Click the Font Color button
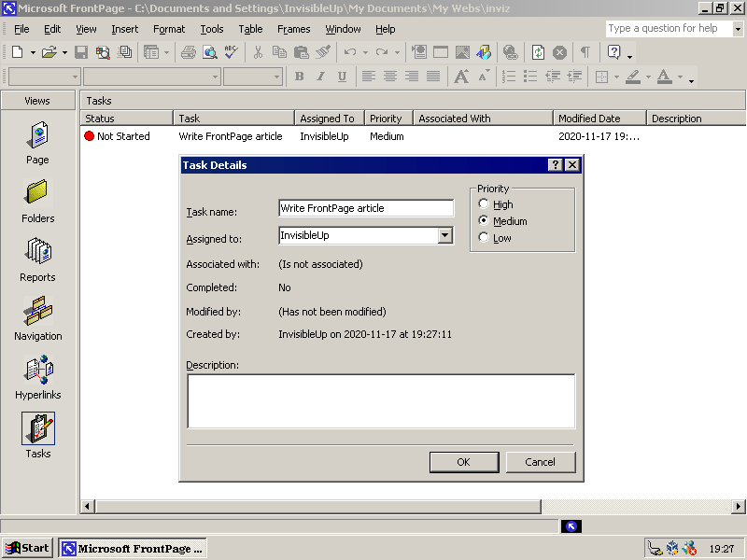The image size is (747, 560). tap(665, 77)
